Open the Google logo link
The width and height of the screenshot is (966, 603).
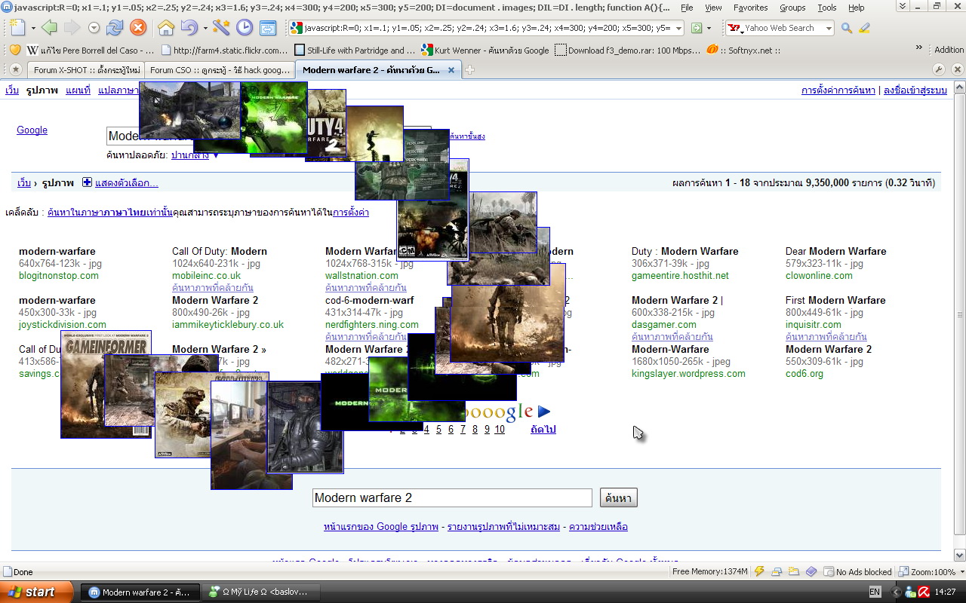[x=32, y=130]
